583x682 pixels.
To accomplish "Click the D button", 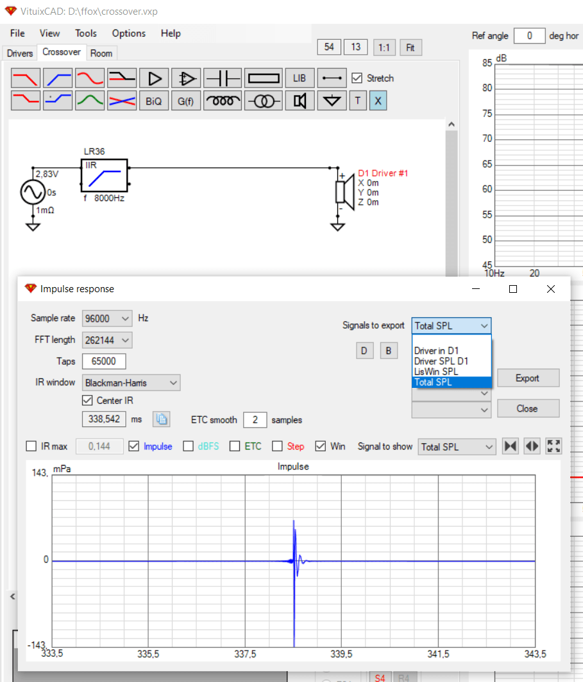I will 364,351.
